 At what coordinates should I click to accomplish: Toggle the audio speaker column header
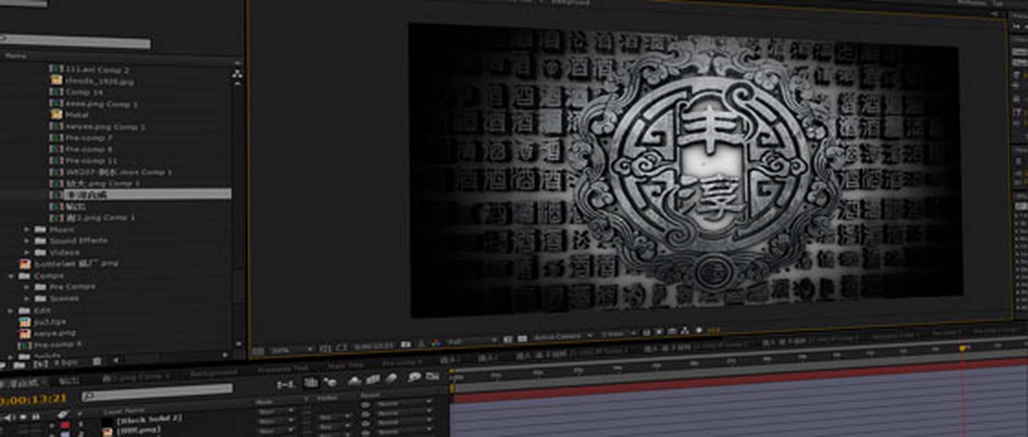coord(7,418)
